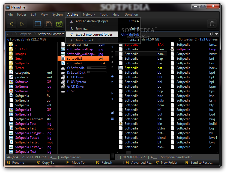
Task: Select the G: CD Drive entry
Action: click(84, 86)
